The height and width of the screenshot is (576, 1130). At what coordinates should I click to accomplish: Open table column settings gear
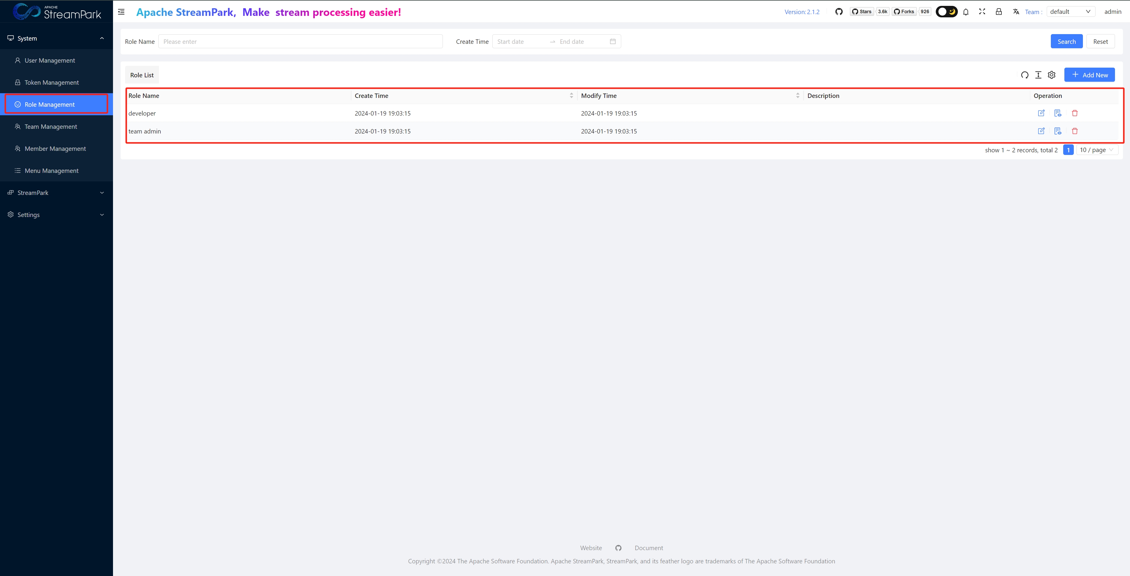click(1051, 75)
